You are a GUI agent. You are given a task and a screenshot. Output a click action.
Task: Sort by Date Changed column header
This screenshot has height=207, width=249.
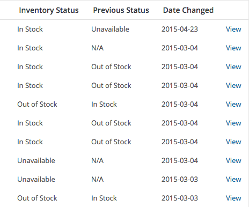click(x=188, y=10)
